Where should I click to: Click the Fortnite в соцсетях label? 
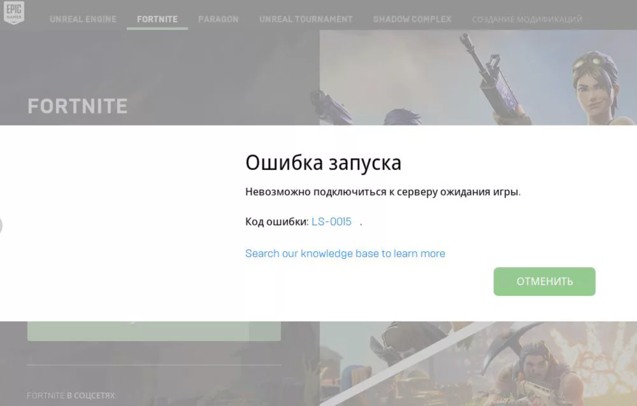(x=71, y=395)
